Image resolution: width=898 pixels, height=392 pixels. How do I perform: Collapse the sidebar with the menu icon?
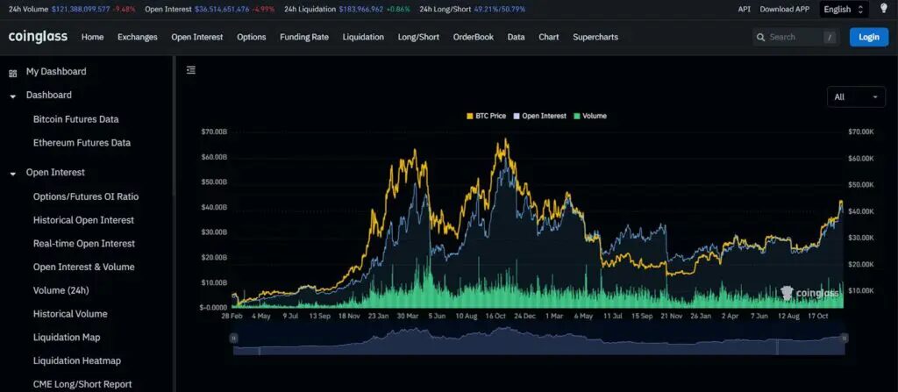pos(191,70)
